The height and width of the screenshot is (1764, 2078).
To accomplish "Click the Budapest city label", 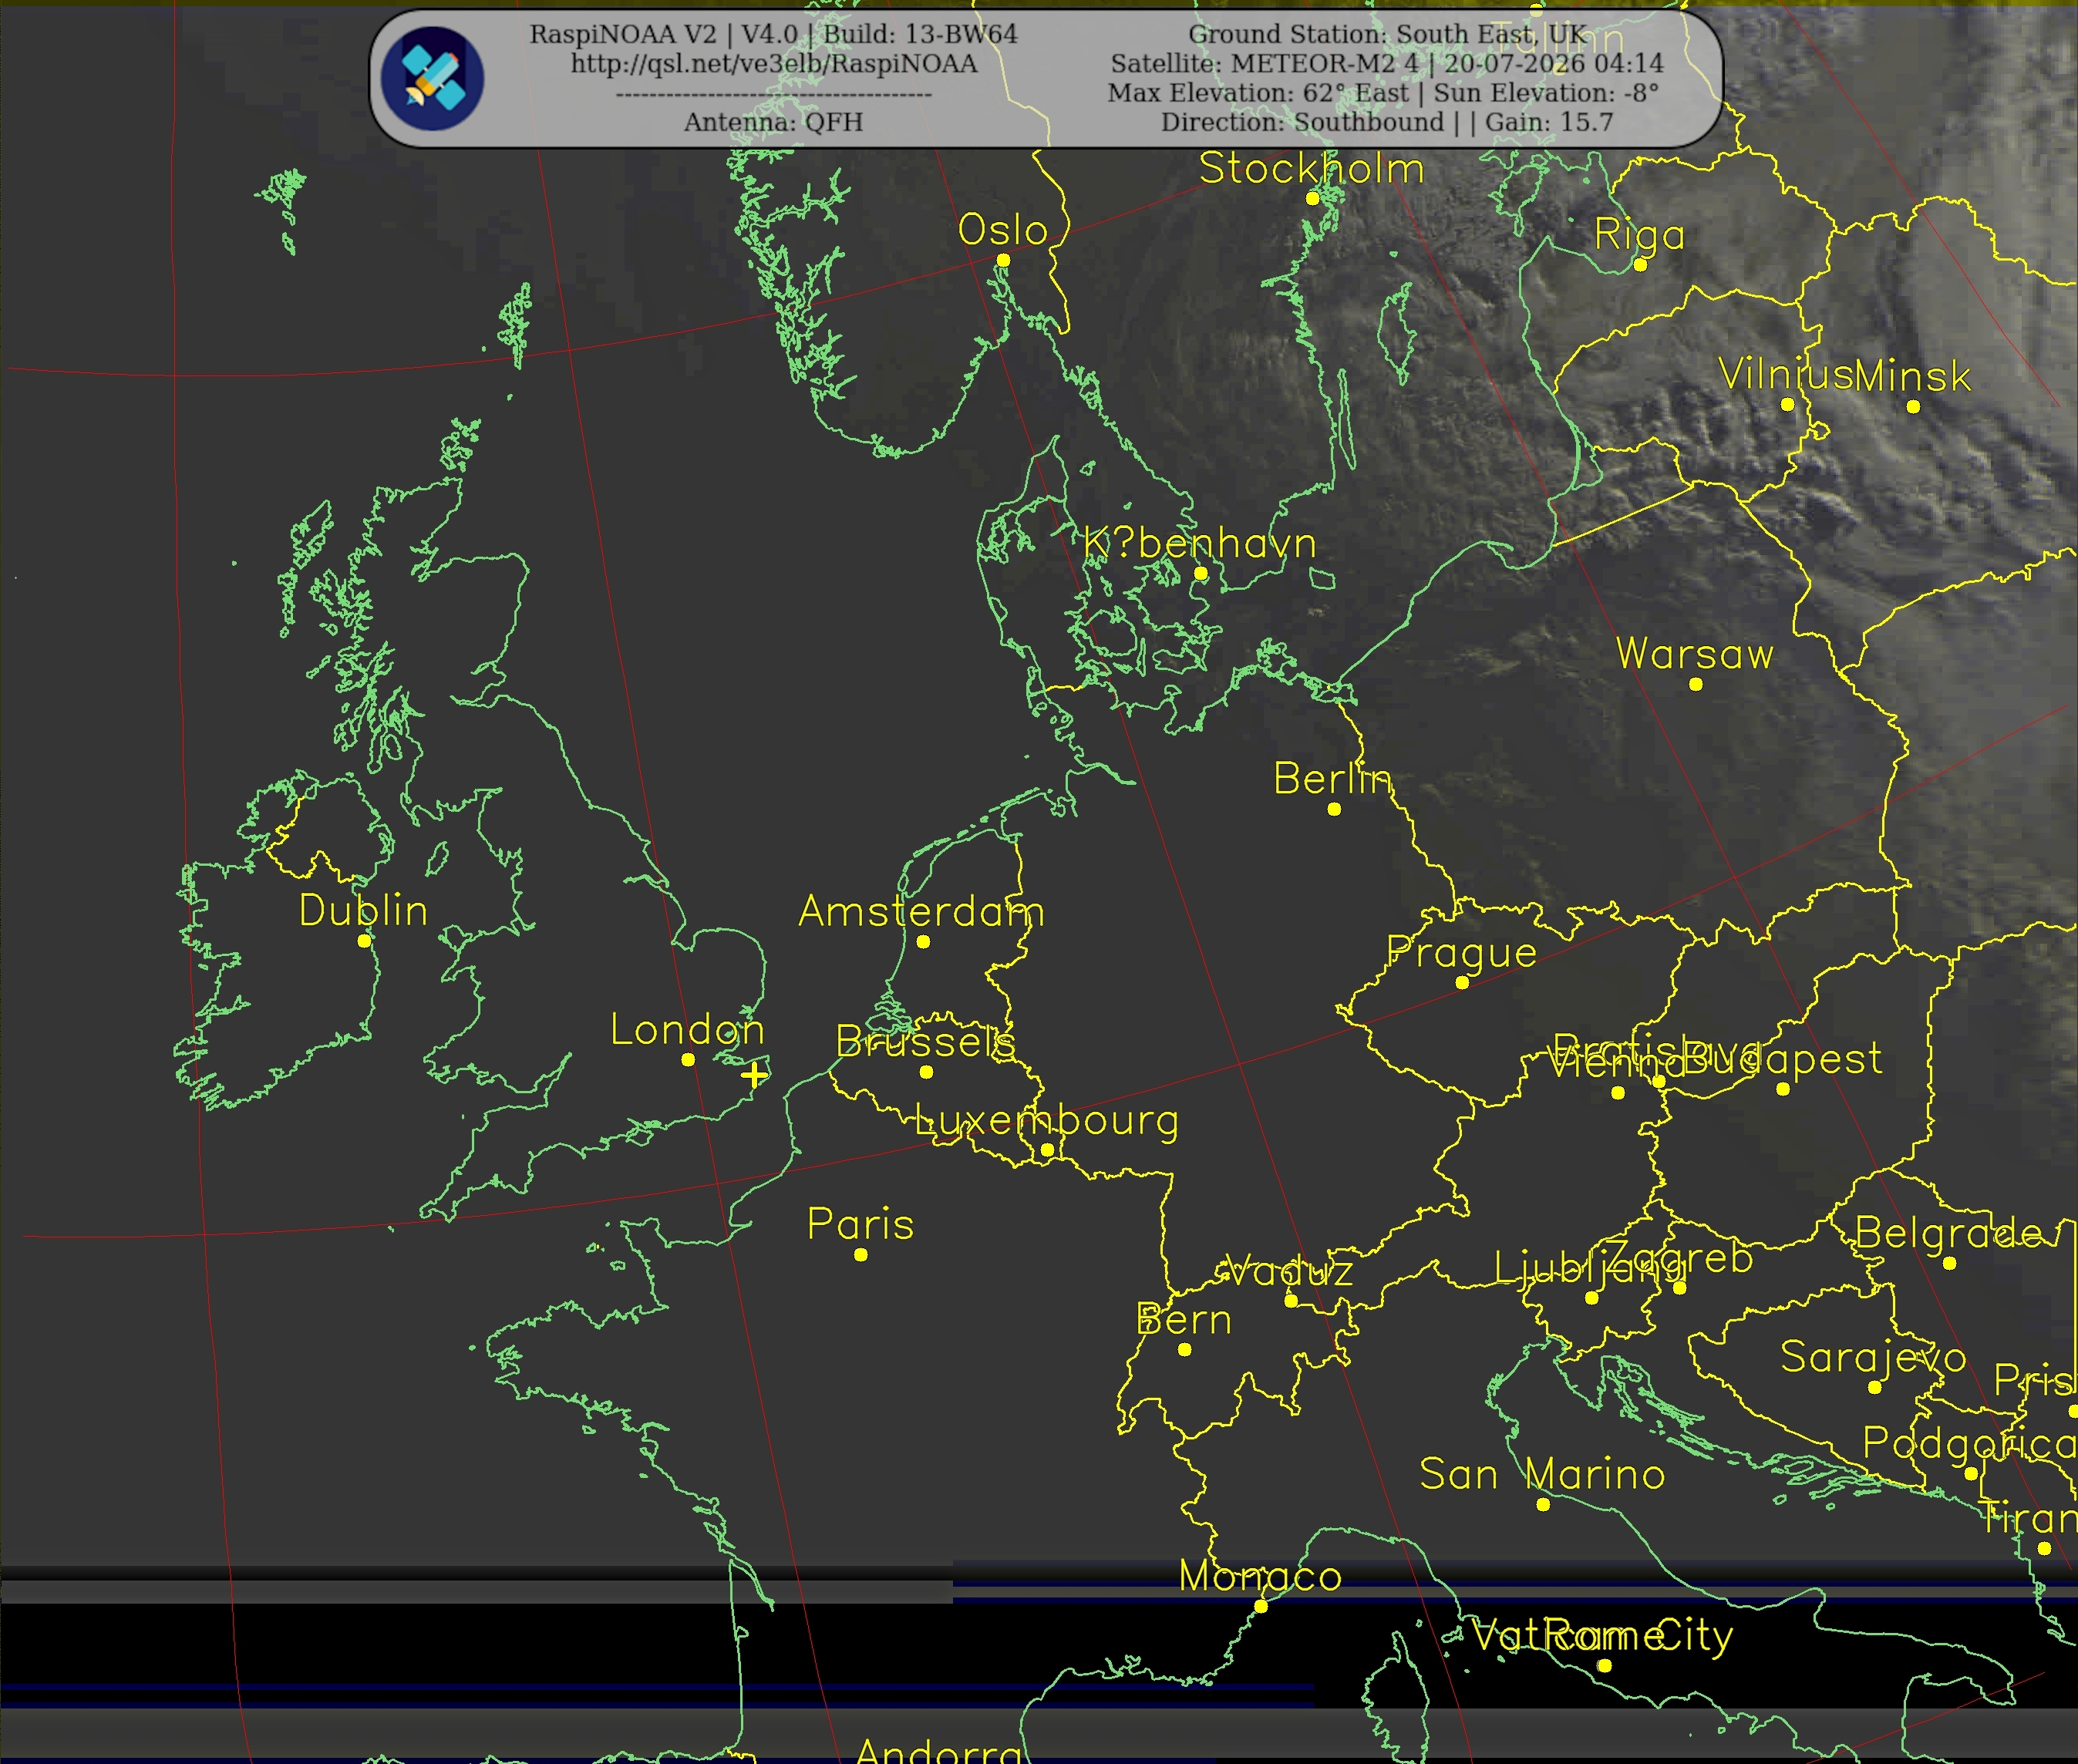I will (1782, 1059).
